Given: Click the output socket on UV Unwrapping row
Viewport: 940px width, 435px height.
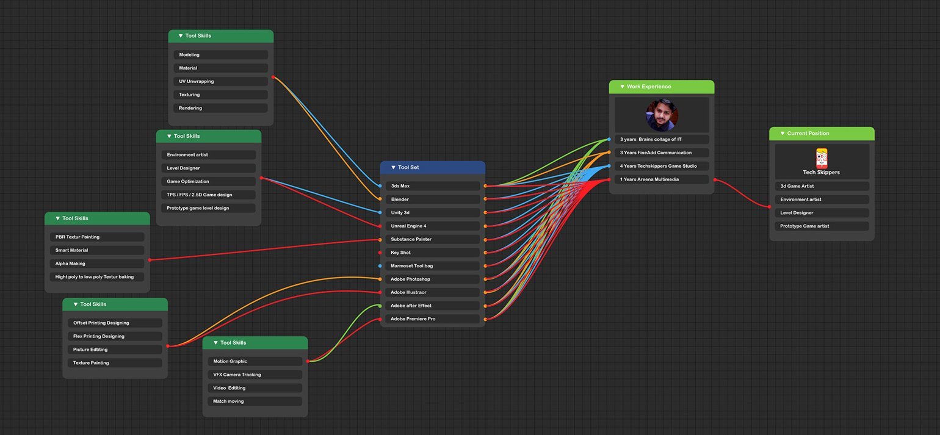Looking at the screenshot, I should tap(273, 77).
